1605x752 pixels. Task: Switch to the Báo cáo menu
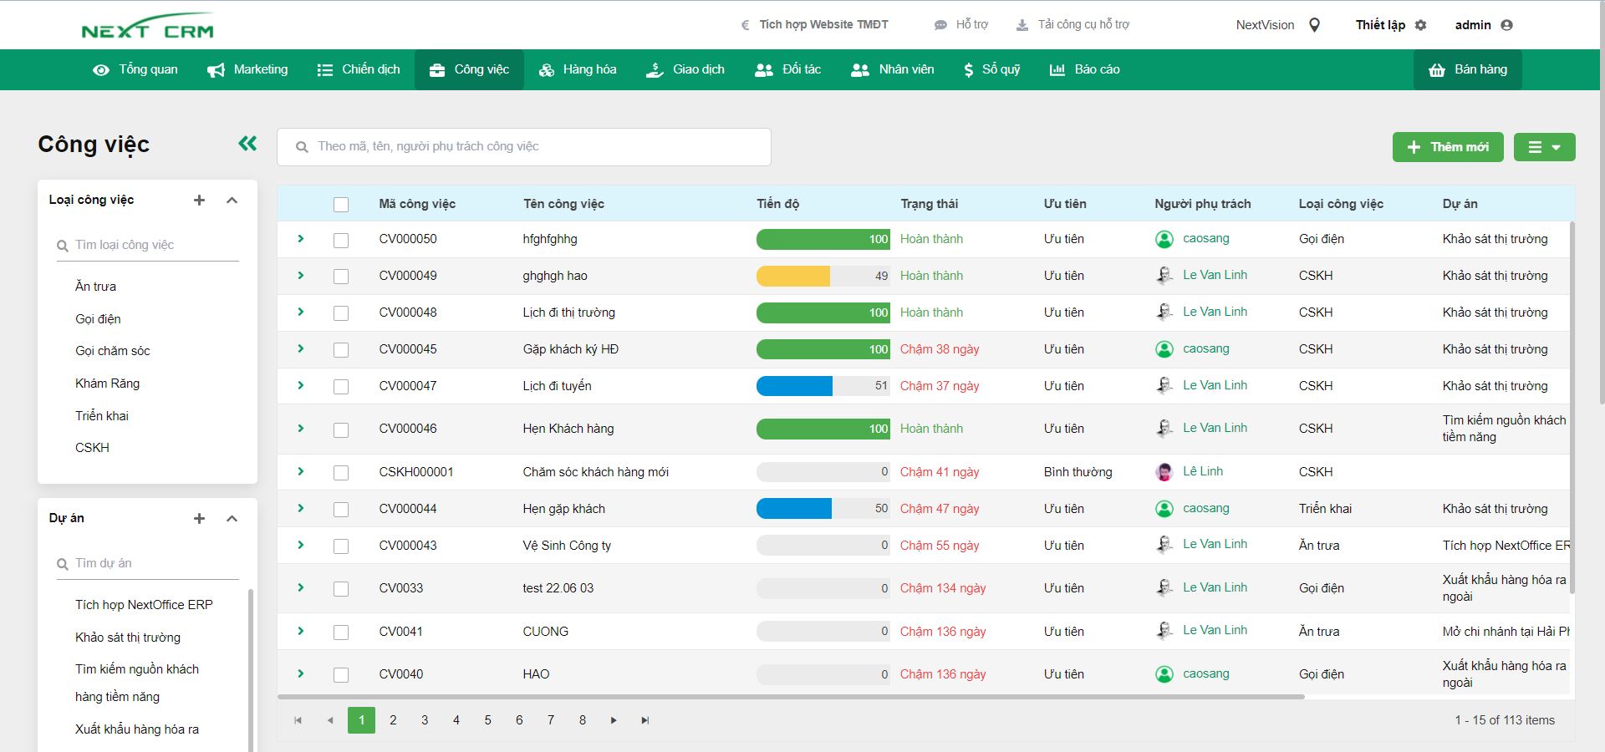coord(1085,69)
